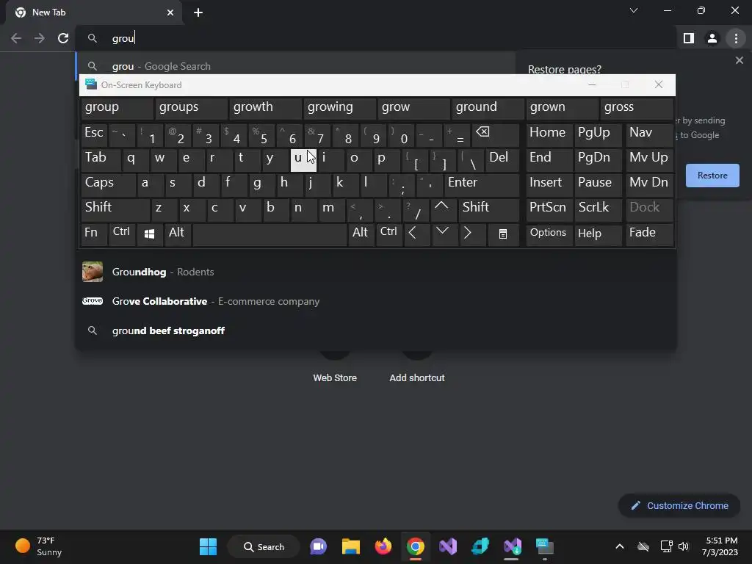The height and width of the screenshot is (564, 752).
Task: Click the spacebar on On-Screen Keyboard
Action: [270, 234]
